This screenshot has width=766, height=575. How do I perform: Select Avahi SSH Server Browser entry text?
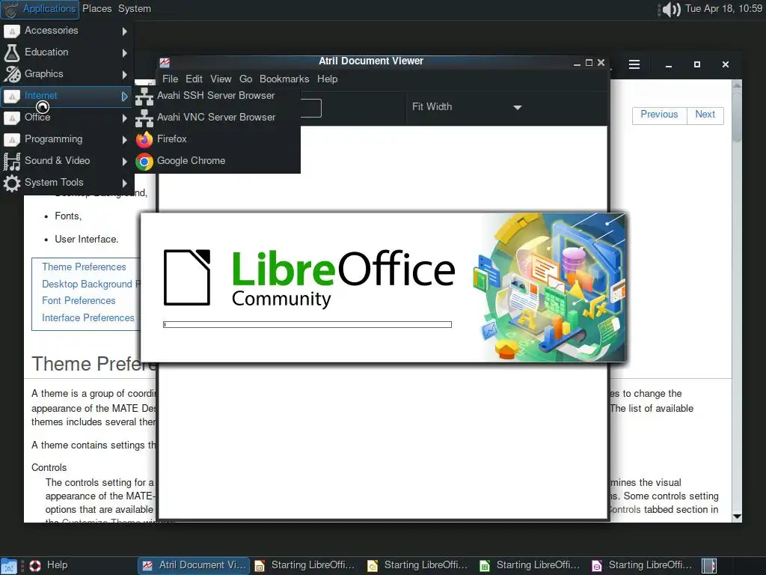[216, 95]
